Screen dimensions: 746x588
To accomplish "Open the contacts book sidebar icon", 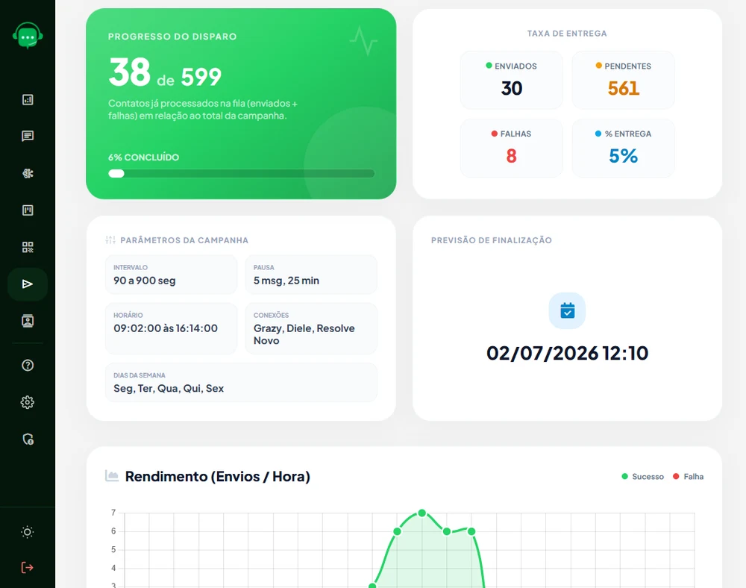I will click(x=28, y=321).
